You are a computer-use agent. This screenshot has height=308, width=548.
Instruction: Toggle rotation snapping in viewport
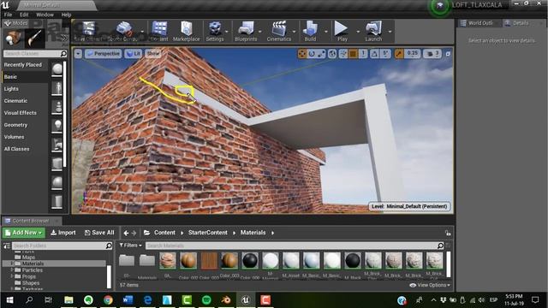[x=374, y=53]
